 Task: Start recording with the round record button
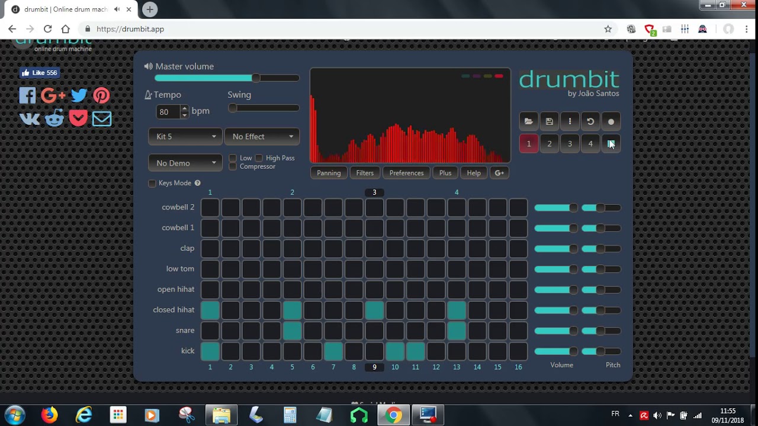pyautogui.click(x=611, y=121)
